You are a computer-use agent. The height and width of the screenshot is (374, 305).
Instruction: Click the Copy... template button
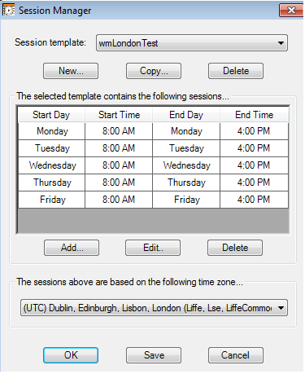[154, 71]
